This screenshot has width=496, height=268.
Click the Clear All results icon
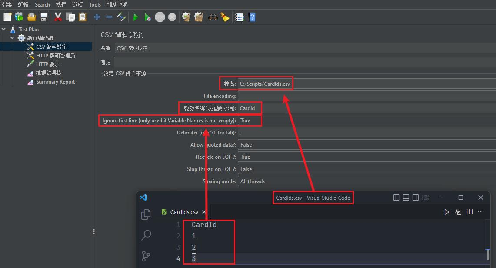[199, 17]
